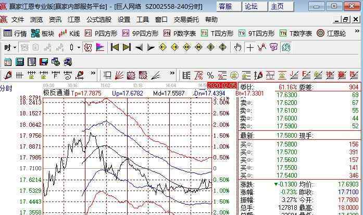Open the 文件 menu
The width and height of the screenshot is (363, 215).
[18, 20]
